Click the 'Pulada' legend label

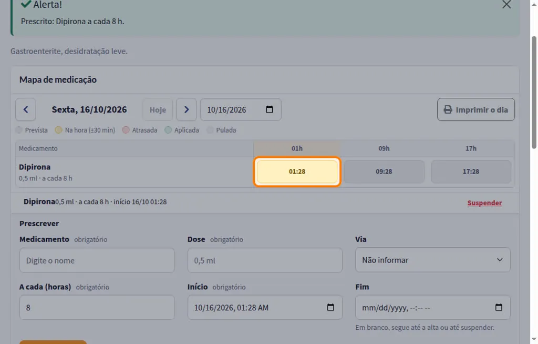pyautogui.click(x=226, y=130)
